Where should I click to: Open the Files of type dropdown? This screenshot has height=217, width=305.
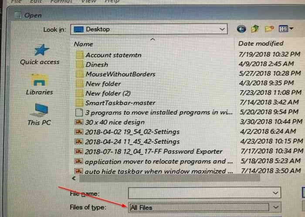[x=205, y=207]
